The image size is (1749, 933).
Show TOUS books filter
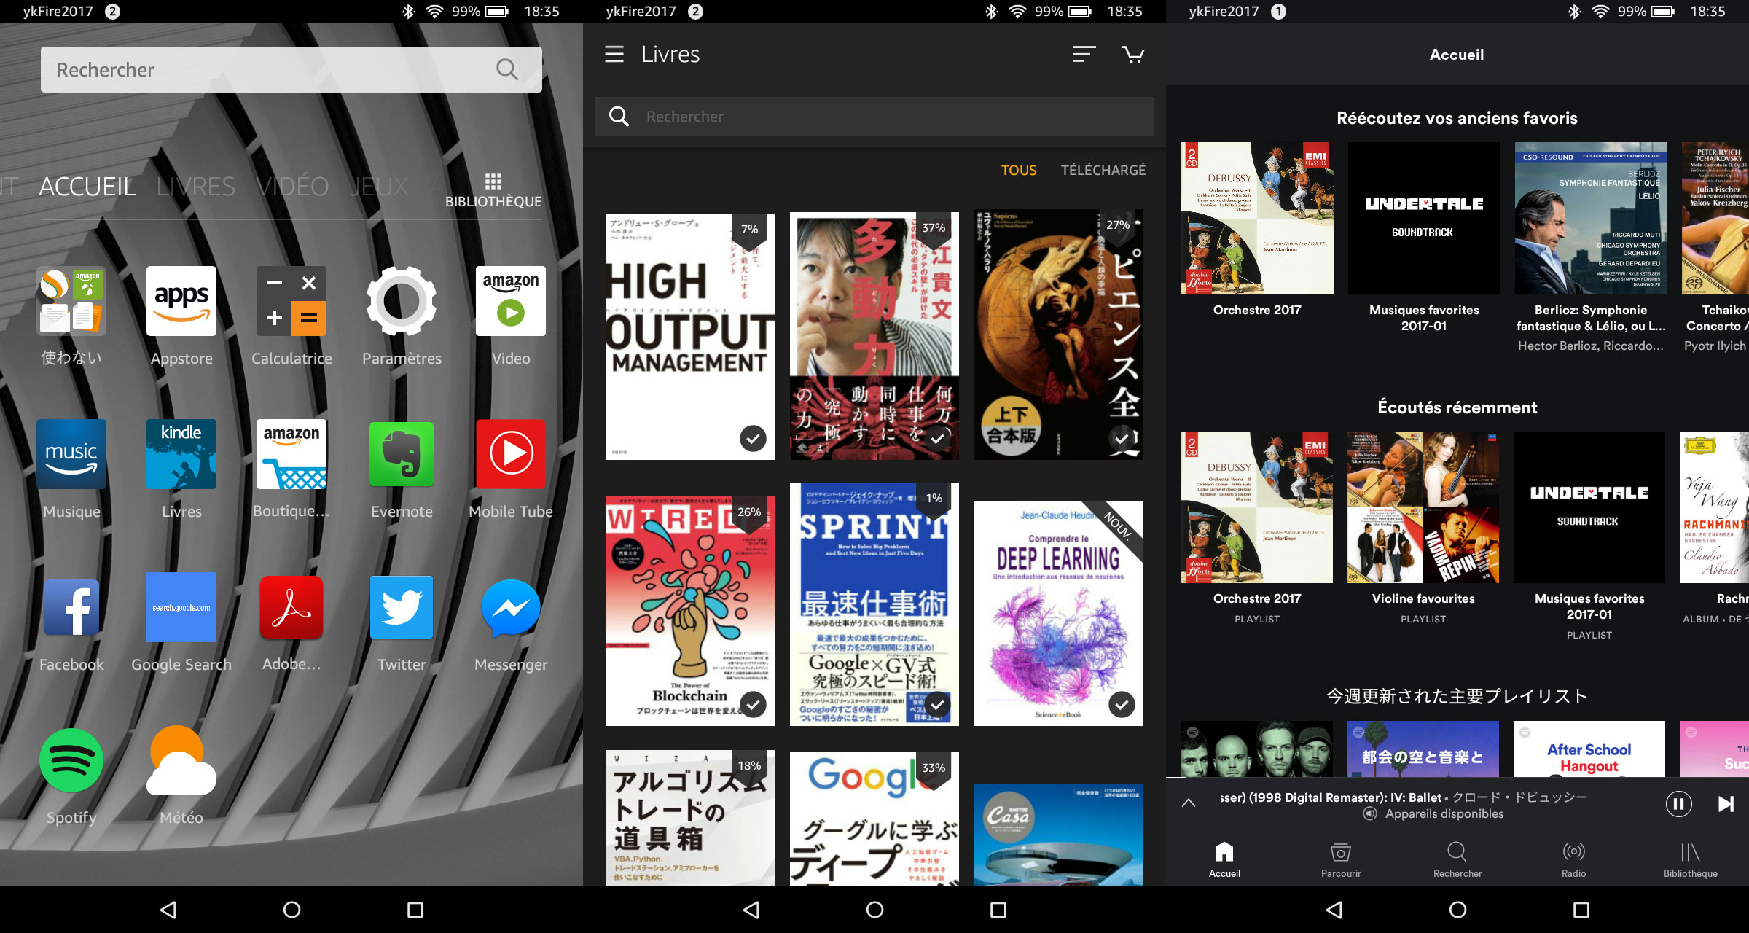tap(1019, 170)
